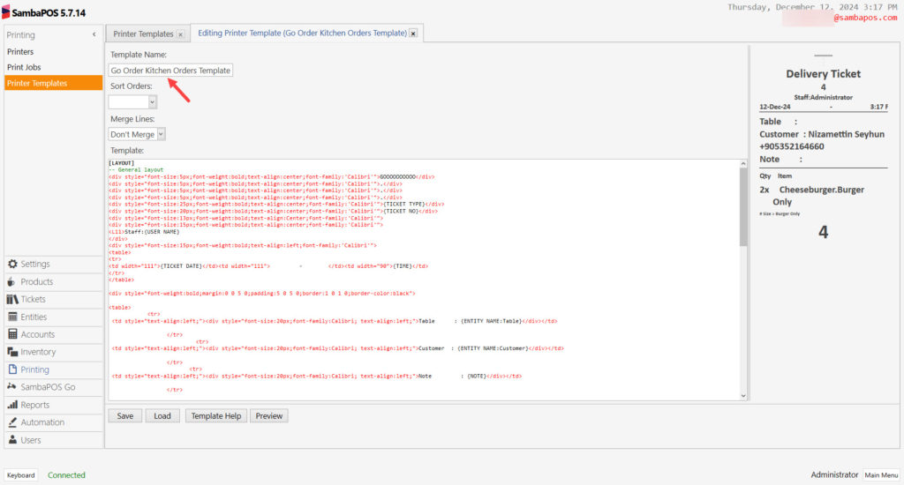This screenshot has height=485, width=904.
Task: Click the Staff:{USER NAME} template line
Action: pyautogui.click(x=144, y=232)
